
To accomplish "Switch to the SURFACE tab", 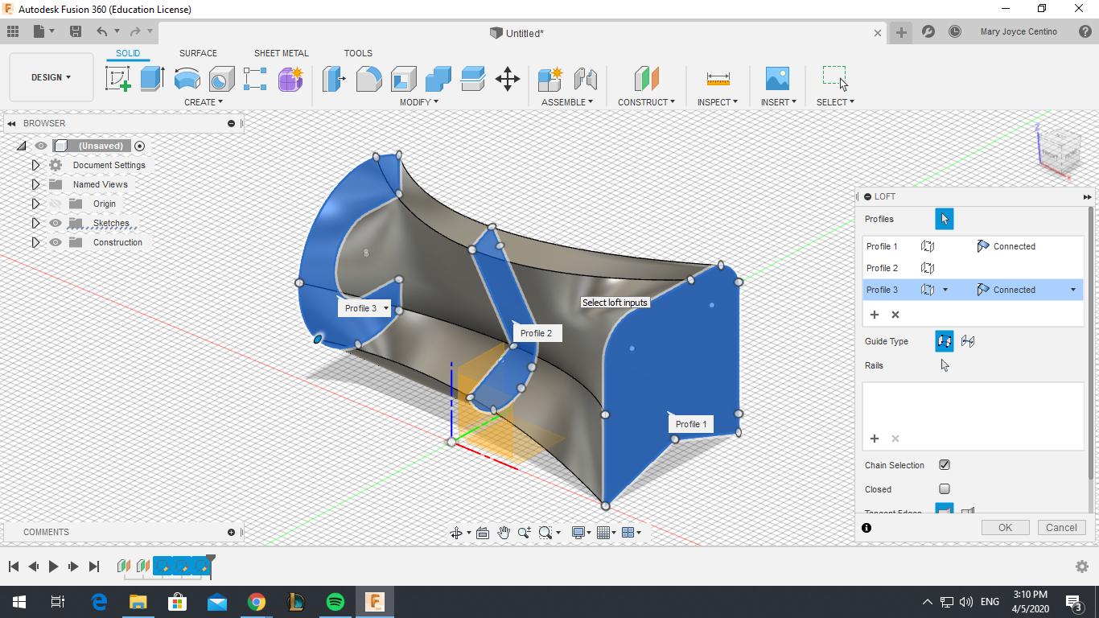I will point(198,53).
